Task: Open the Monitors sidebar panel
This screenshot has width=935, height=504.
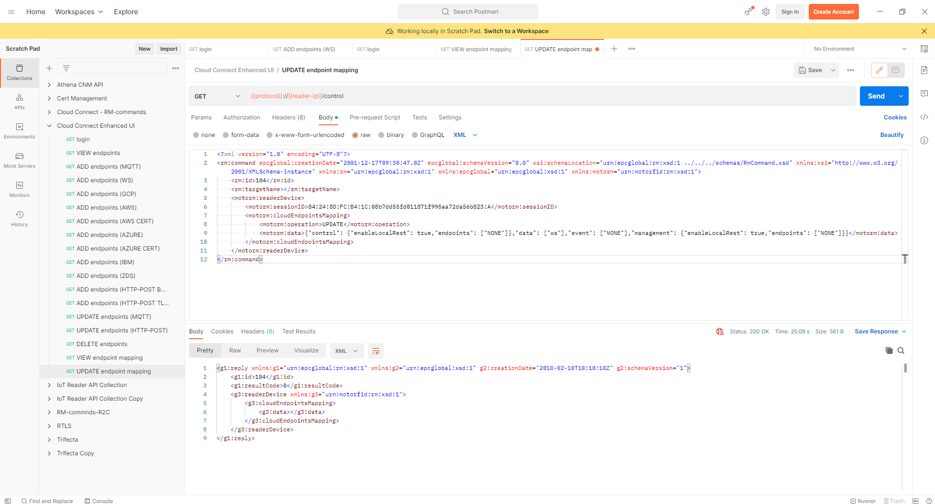Action: 19,190
